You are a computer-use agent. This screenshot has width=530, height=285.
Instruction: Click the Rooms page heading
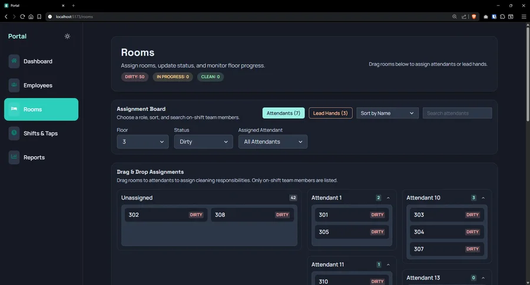138,52
